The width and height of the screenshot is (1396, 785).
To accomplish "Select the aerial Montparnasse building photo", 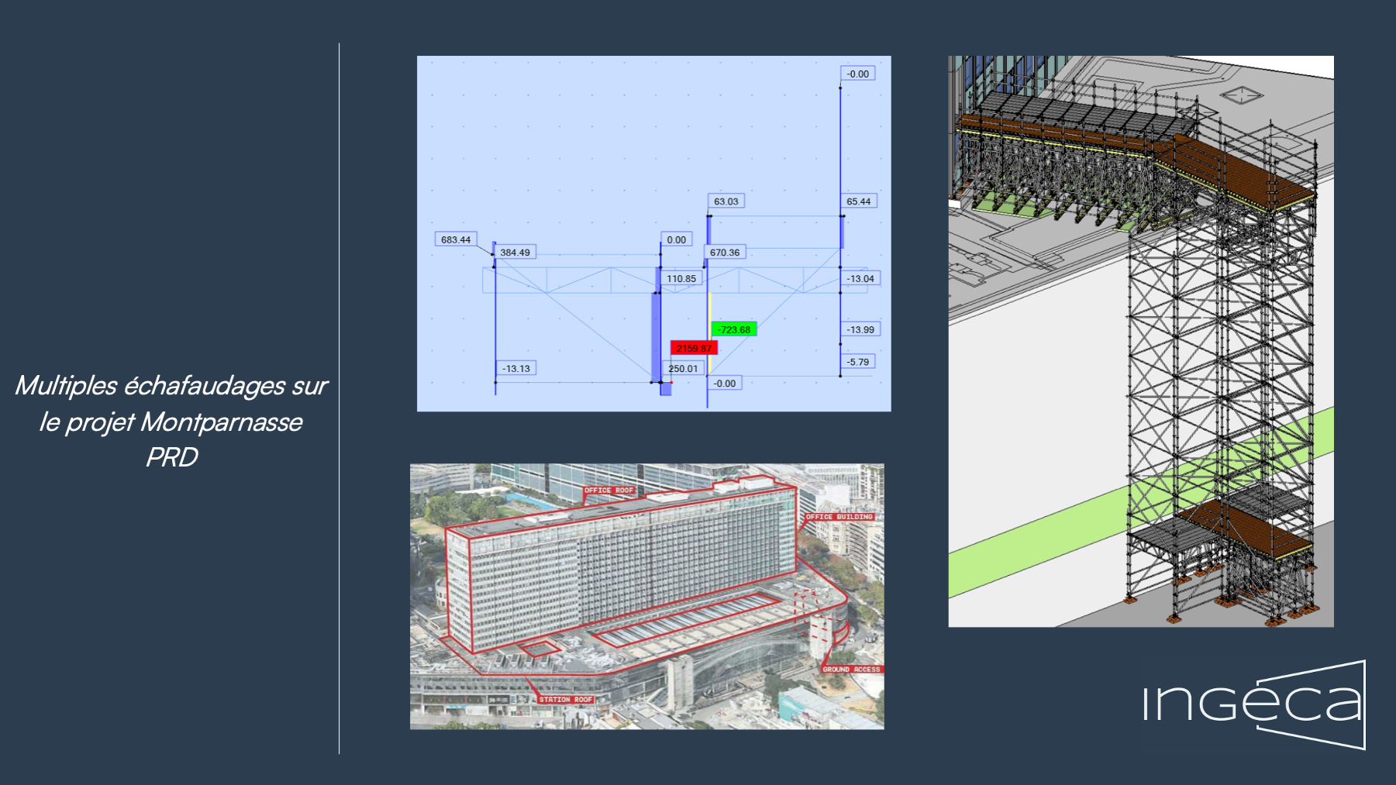I will point(646,597).
